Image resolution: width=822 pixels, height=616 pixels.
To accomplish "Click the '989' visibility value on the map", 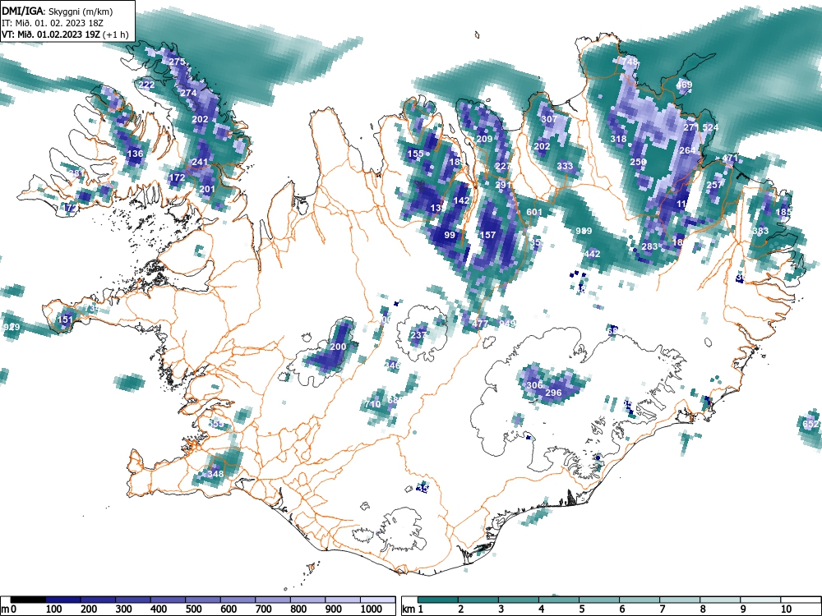I will coord(584,231).
